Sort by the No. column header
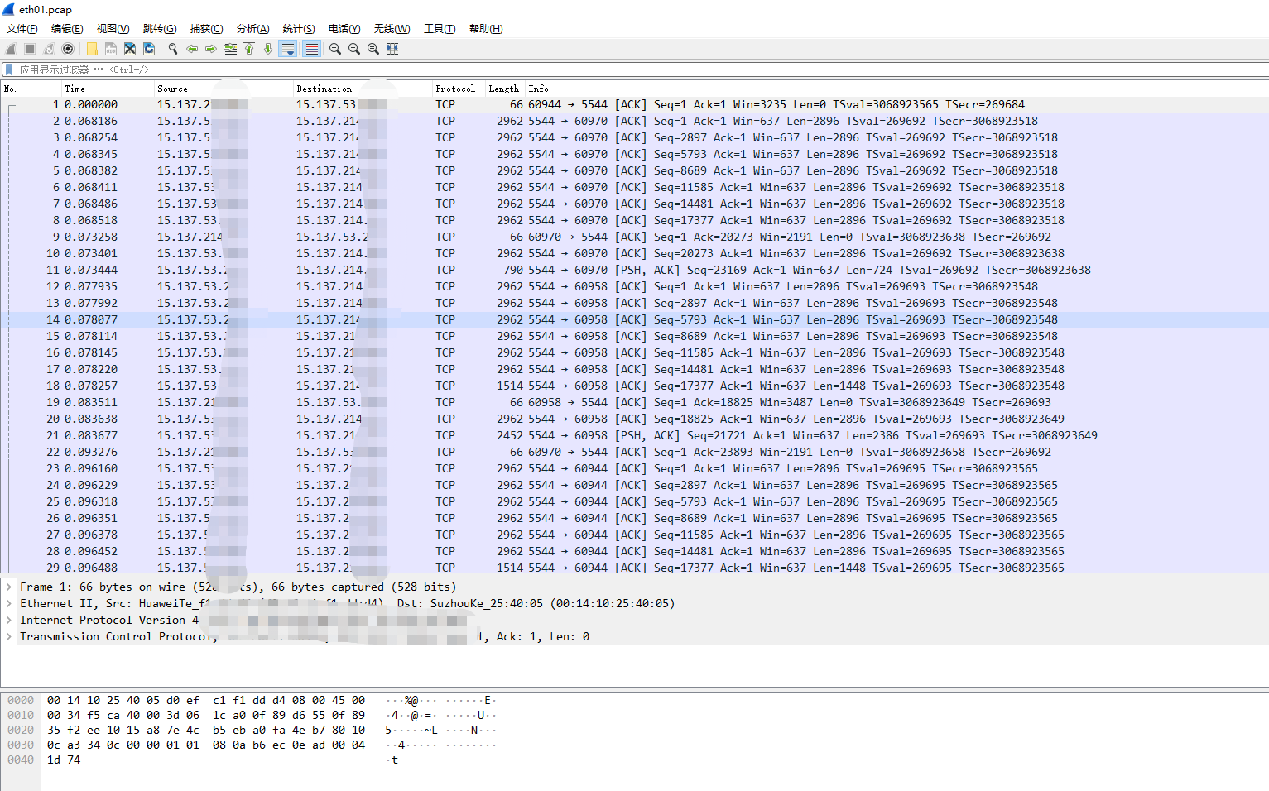Image resolution: width=1269 pixels, height=791 pixels. 31,89
